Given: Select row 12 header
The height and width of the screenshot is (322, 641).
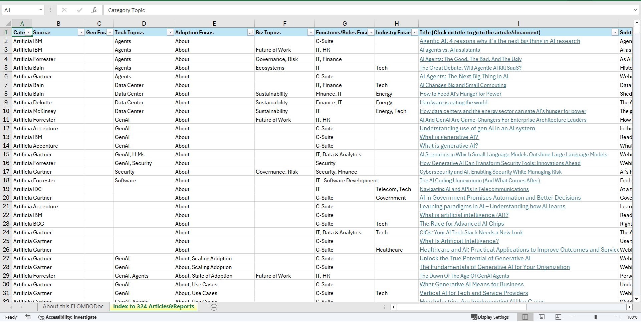Looking at the screenshot, I should pyautogui.click(x=6, y=128).
